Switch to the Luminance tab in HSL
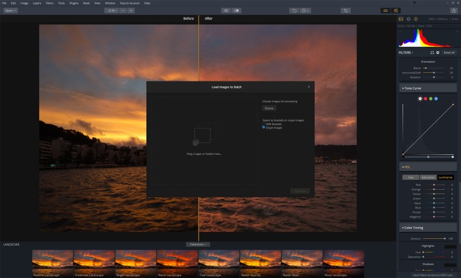 coord(445,177)
